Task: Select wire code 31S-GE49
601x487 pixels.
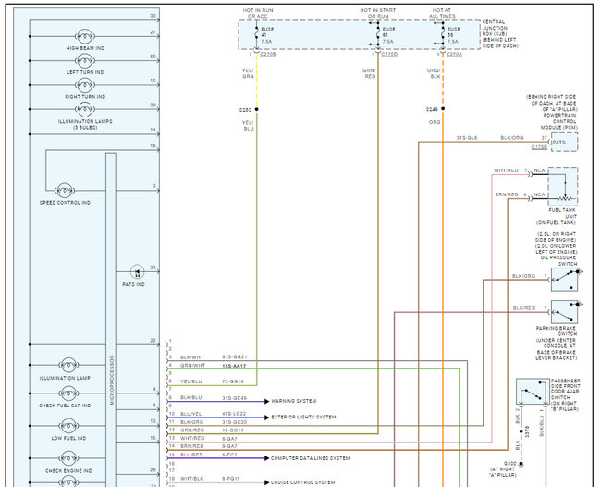Action: pos(234,398)
